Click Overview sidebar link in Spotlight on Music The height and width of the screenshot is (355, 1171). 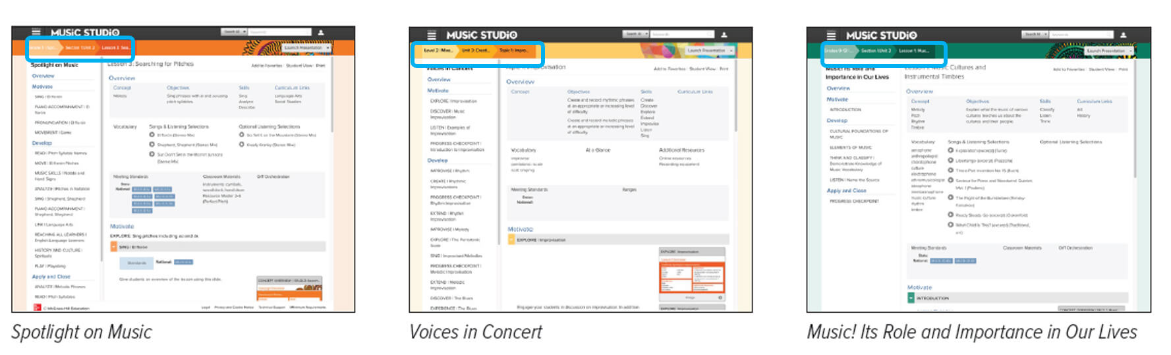43,76
